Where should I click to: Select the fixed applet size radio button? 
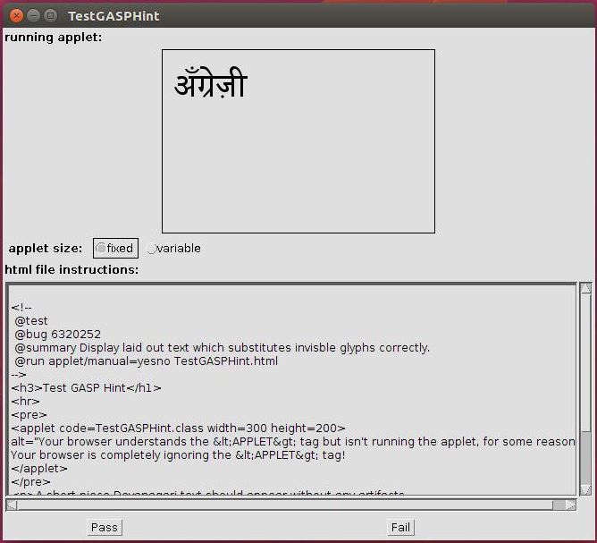115,249
